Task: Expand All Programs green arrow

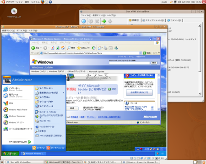Action: click(30, 142)
